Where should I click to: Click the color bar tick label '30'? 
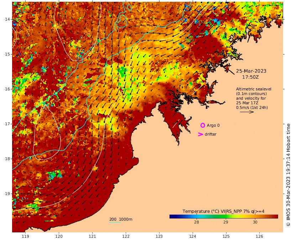255,222
